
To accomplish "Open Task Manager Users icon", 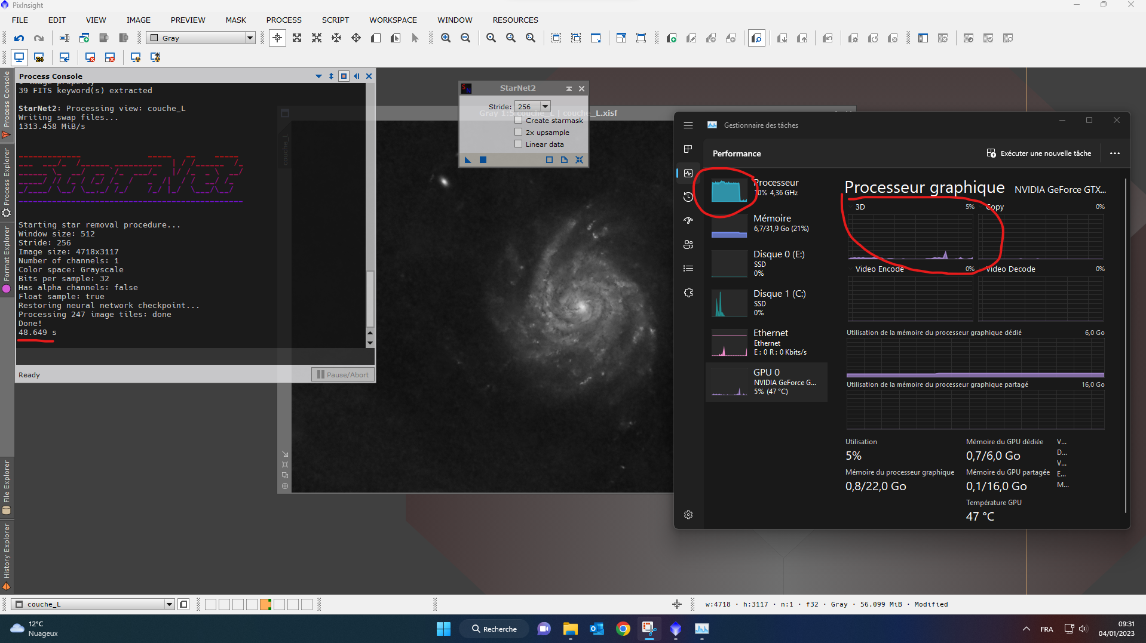I will [x=688, y=244].
